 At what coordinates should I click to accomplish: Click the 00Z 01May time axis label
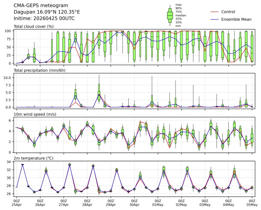(x=158, y=203)
